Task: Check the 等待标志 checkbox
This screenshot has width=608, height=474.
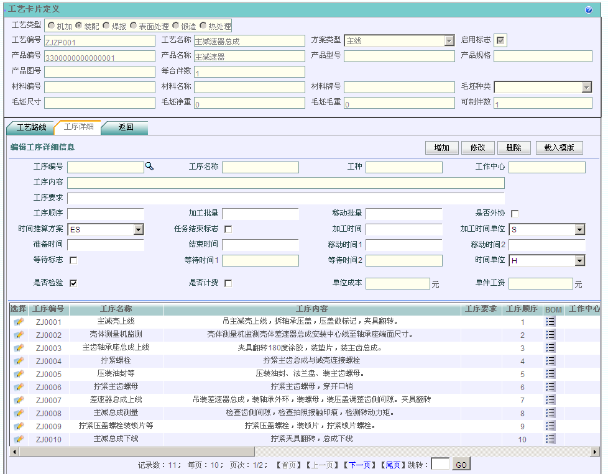Action: pos(73,260)
